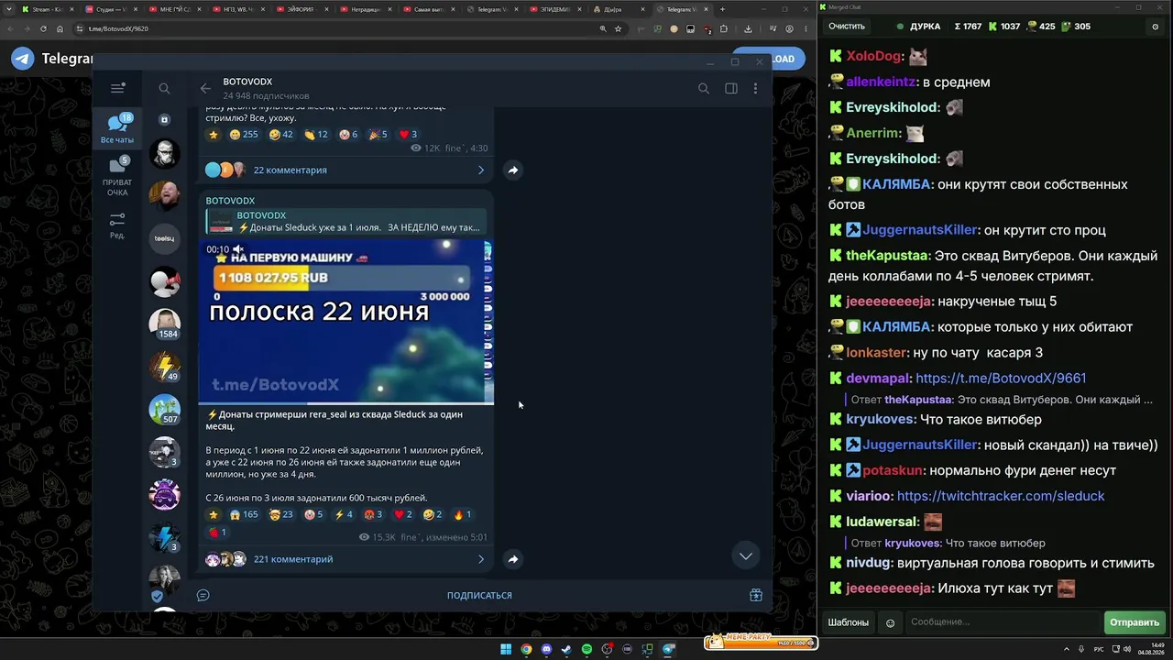Open the t.me/BotovodX/9661 link in chat
1173x660 pixels.
click(1001, 379)
